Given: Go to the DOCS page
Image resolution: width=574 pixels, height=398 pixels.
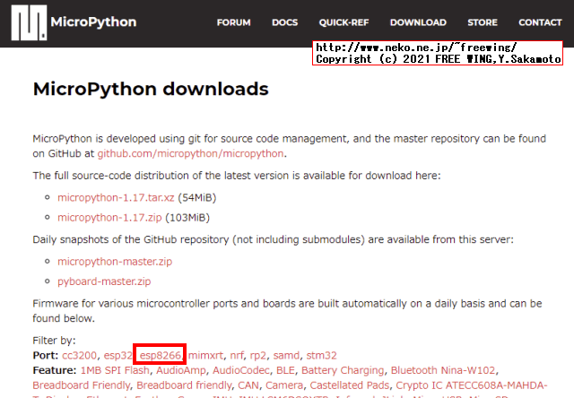Looking at the screenshot, I should pos(284,22).
